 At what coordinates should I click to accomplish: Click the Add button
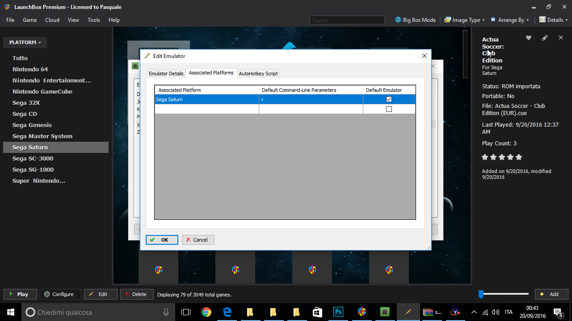(551, 294)
